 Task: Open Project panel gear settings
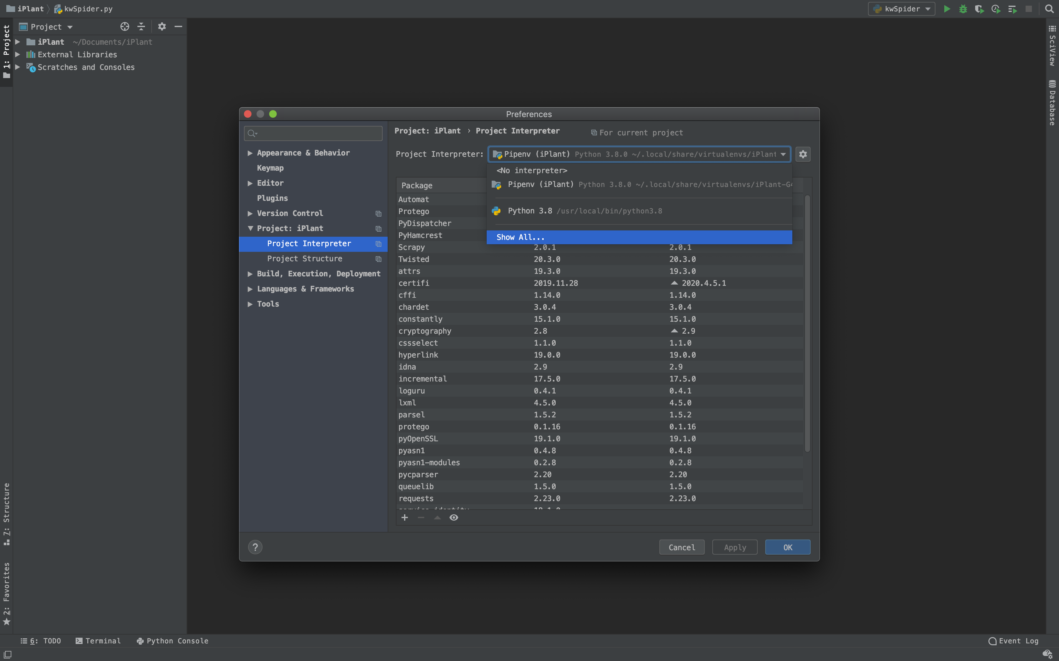point(162,27)
